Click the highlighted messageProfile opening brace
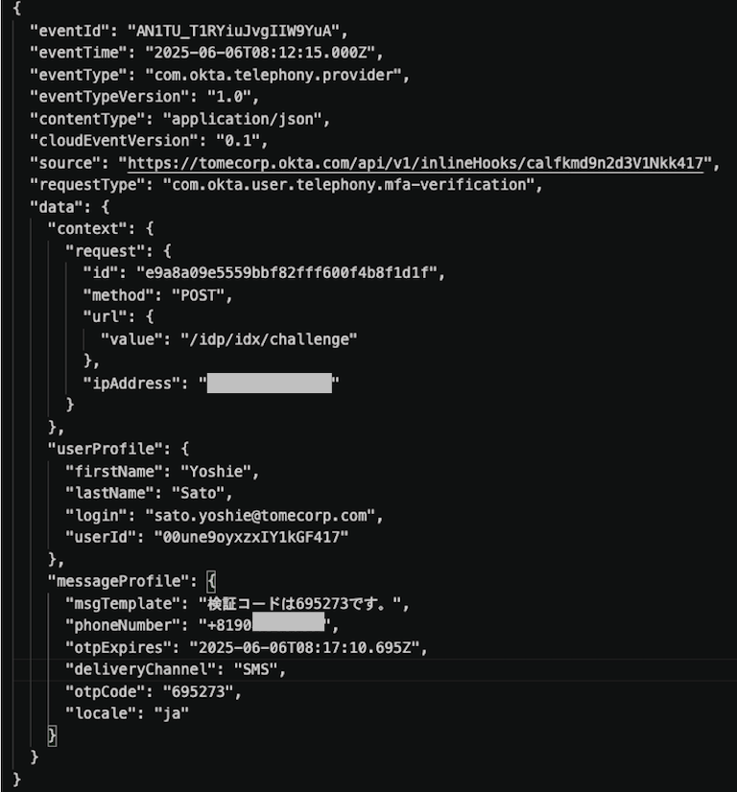Screen dimensions: 737x792 212,581
